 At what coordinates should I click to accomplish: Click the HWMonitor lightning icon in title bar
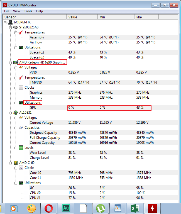coord(5,5)
